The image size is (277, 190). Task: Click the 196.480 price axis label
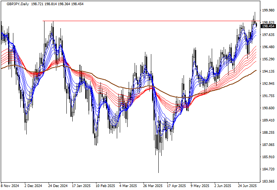[268, 47]
